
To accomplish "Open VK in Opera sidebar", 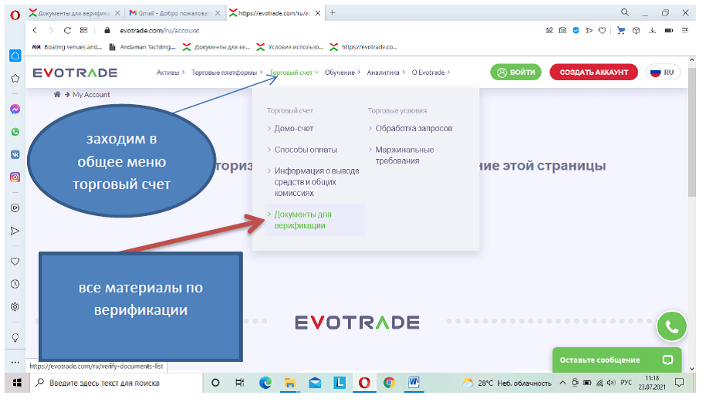I will click(15, 154).
